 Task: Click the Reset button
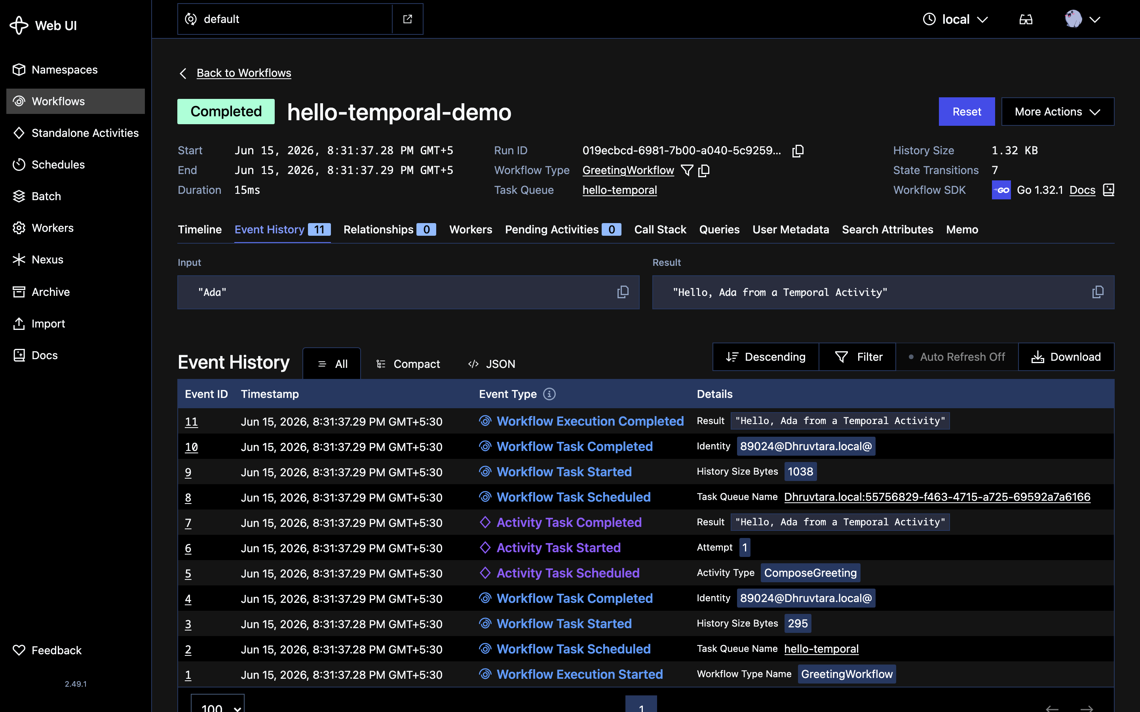(x=967, y=112)
